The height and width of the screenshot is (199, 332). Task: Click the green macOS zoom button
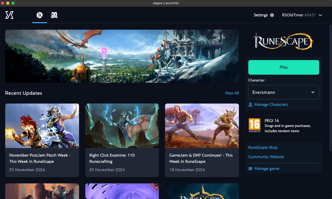(x=13, y=3)
